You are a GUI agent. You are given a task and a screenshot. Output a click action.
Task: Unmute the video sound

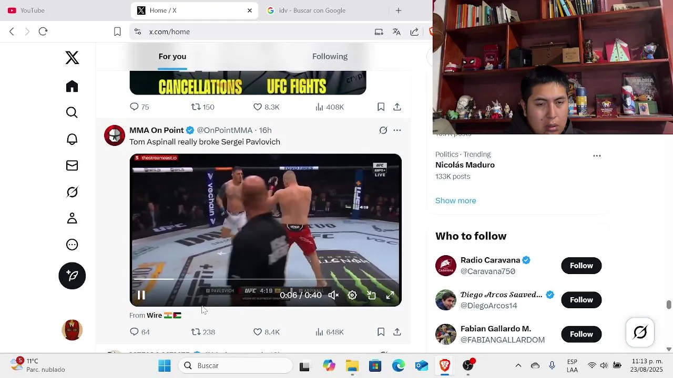tap(333, 295)
